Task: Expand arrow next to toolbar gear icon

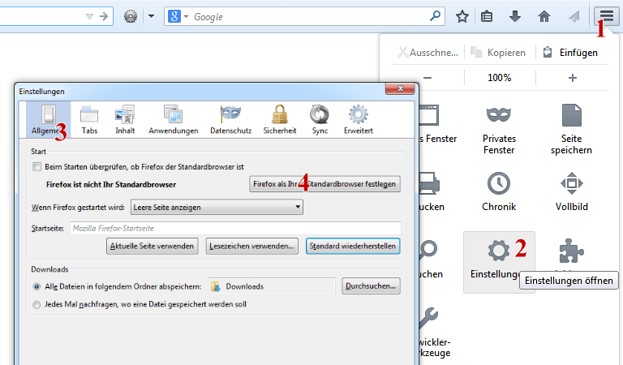Action: click(x=151, y=16)
